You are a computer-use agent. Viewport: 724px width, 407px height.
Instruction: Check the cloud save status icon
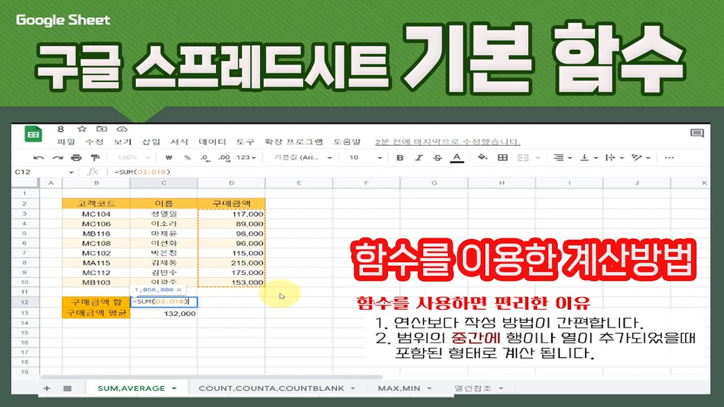(x=121, y=129)
